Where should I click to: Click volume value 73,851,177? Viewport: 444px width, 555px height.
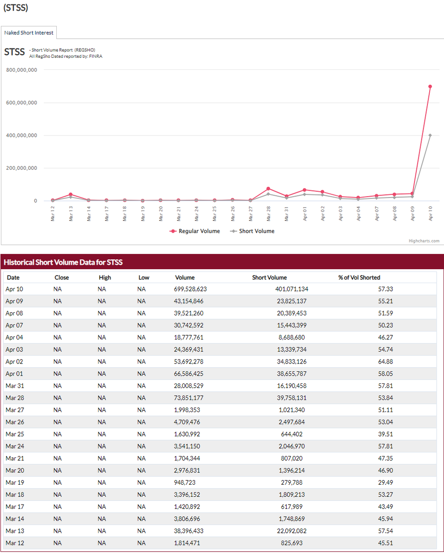point(189,398)
